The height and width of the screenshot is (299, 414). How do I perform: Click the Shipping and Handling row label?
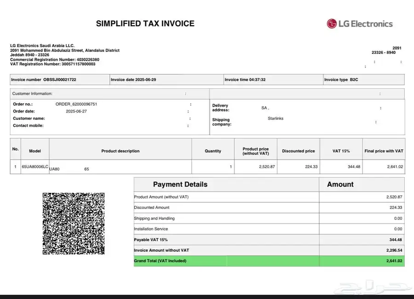coord(154,218)
